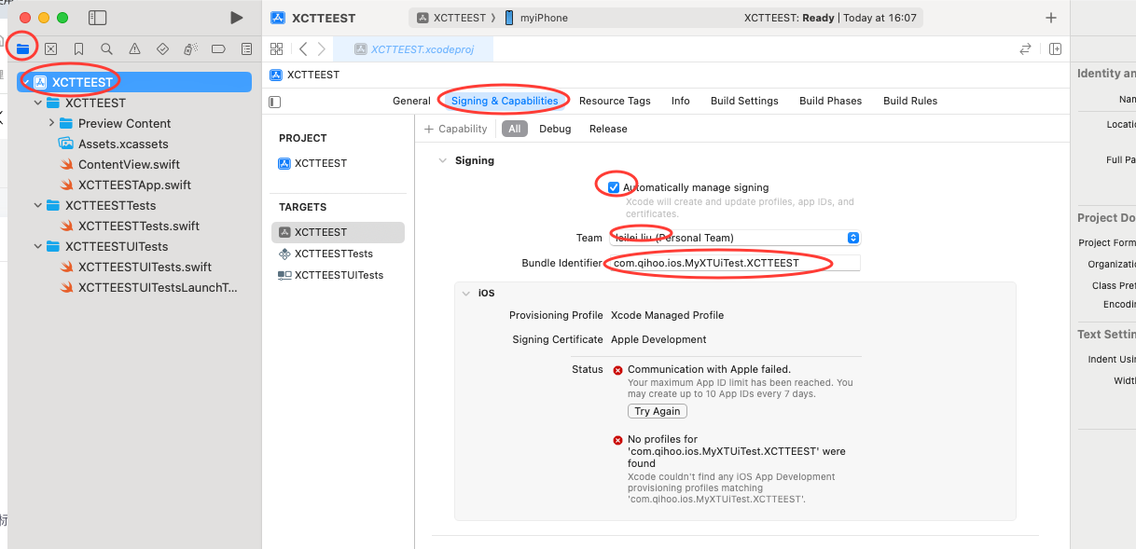The image size is (1136, 549).
Task: Toggle the navigator sidebar button
Action: coord(97,18)
